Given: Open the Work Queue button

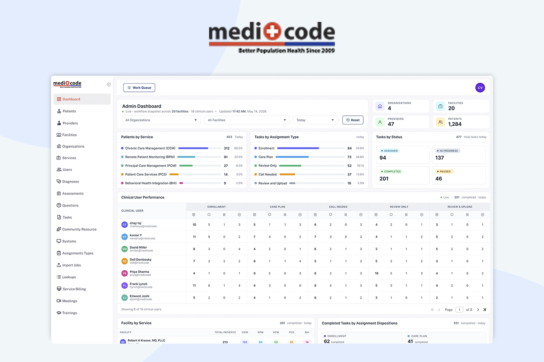Looking at the screenshot, I should pos(139,88).
